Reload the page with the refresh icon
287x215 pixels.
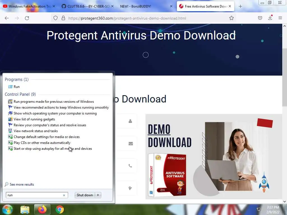point(27,18)
